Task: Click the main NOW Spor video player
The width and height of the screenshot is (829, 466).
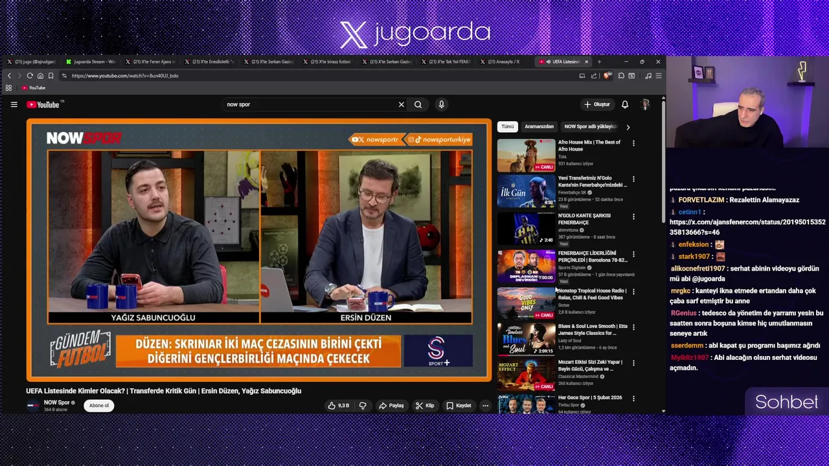Action: click(x=259, y=250)
